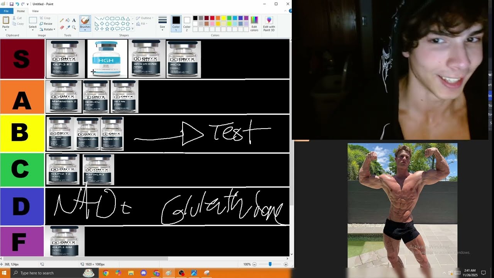The image size is (494, 278).
Task: Select the Triangle shape
Action: (x=128, y=18)
